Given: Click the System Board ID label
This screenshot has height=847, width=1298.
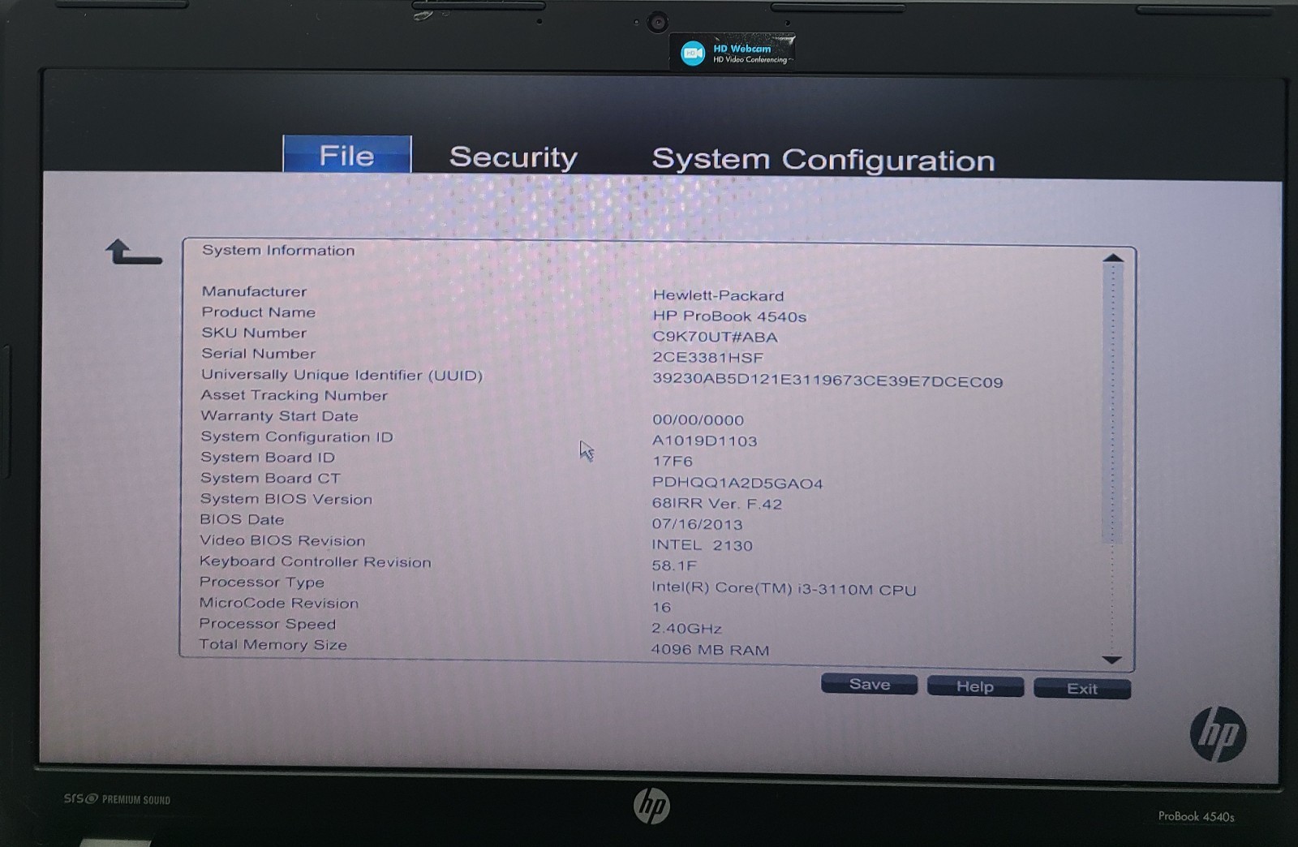Looking at the screenshot, I should coord(268,458).
